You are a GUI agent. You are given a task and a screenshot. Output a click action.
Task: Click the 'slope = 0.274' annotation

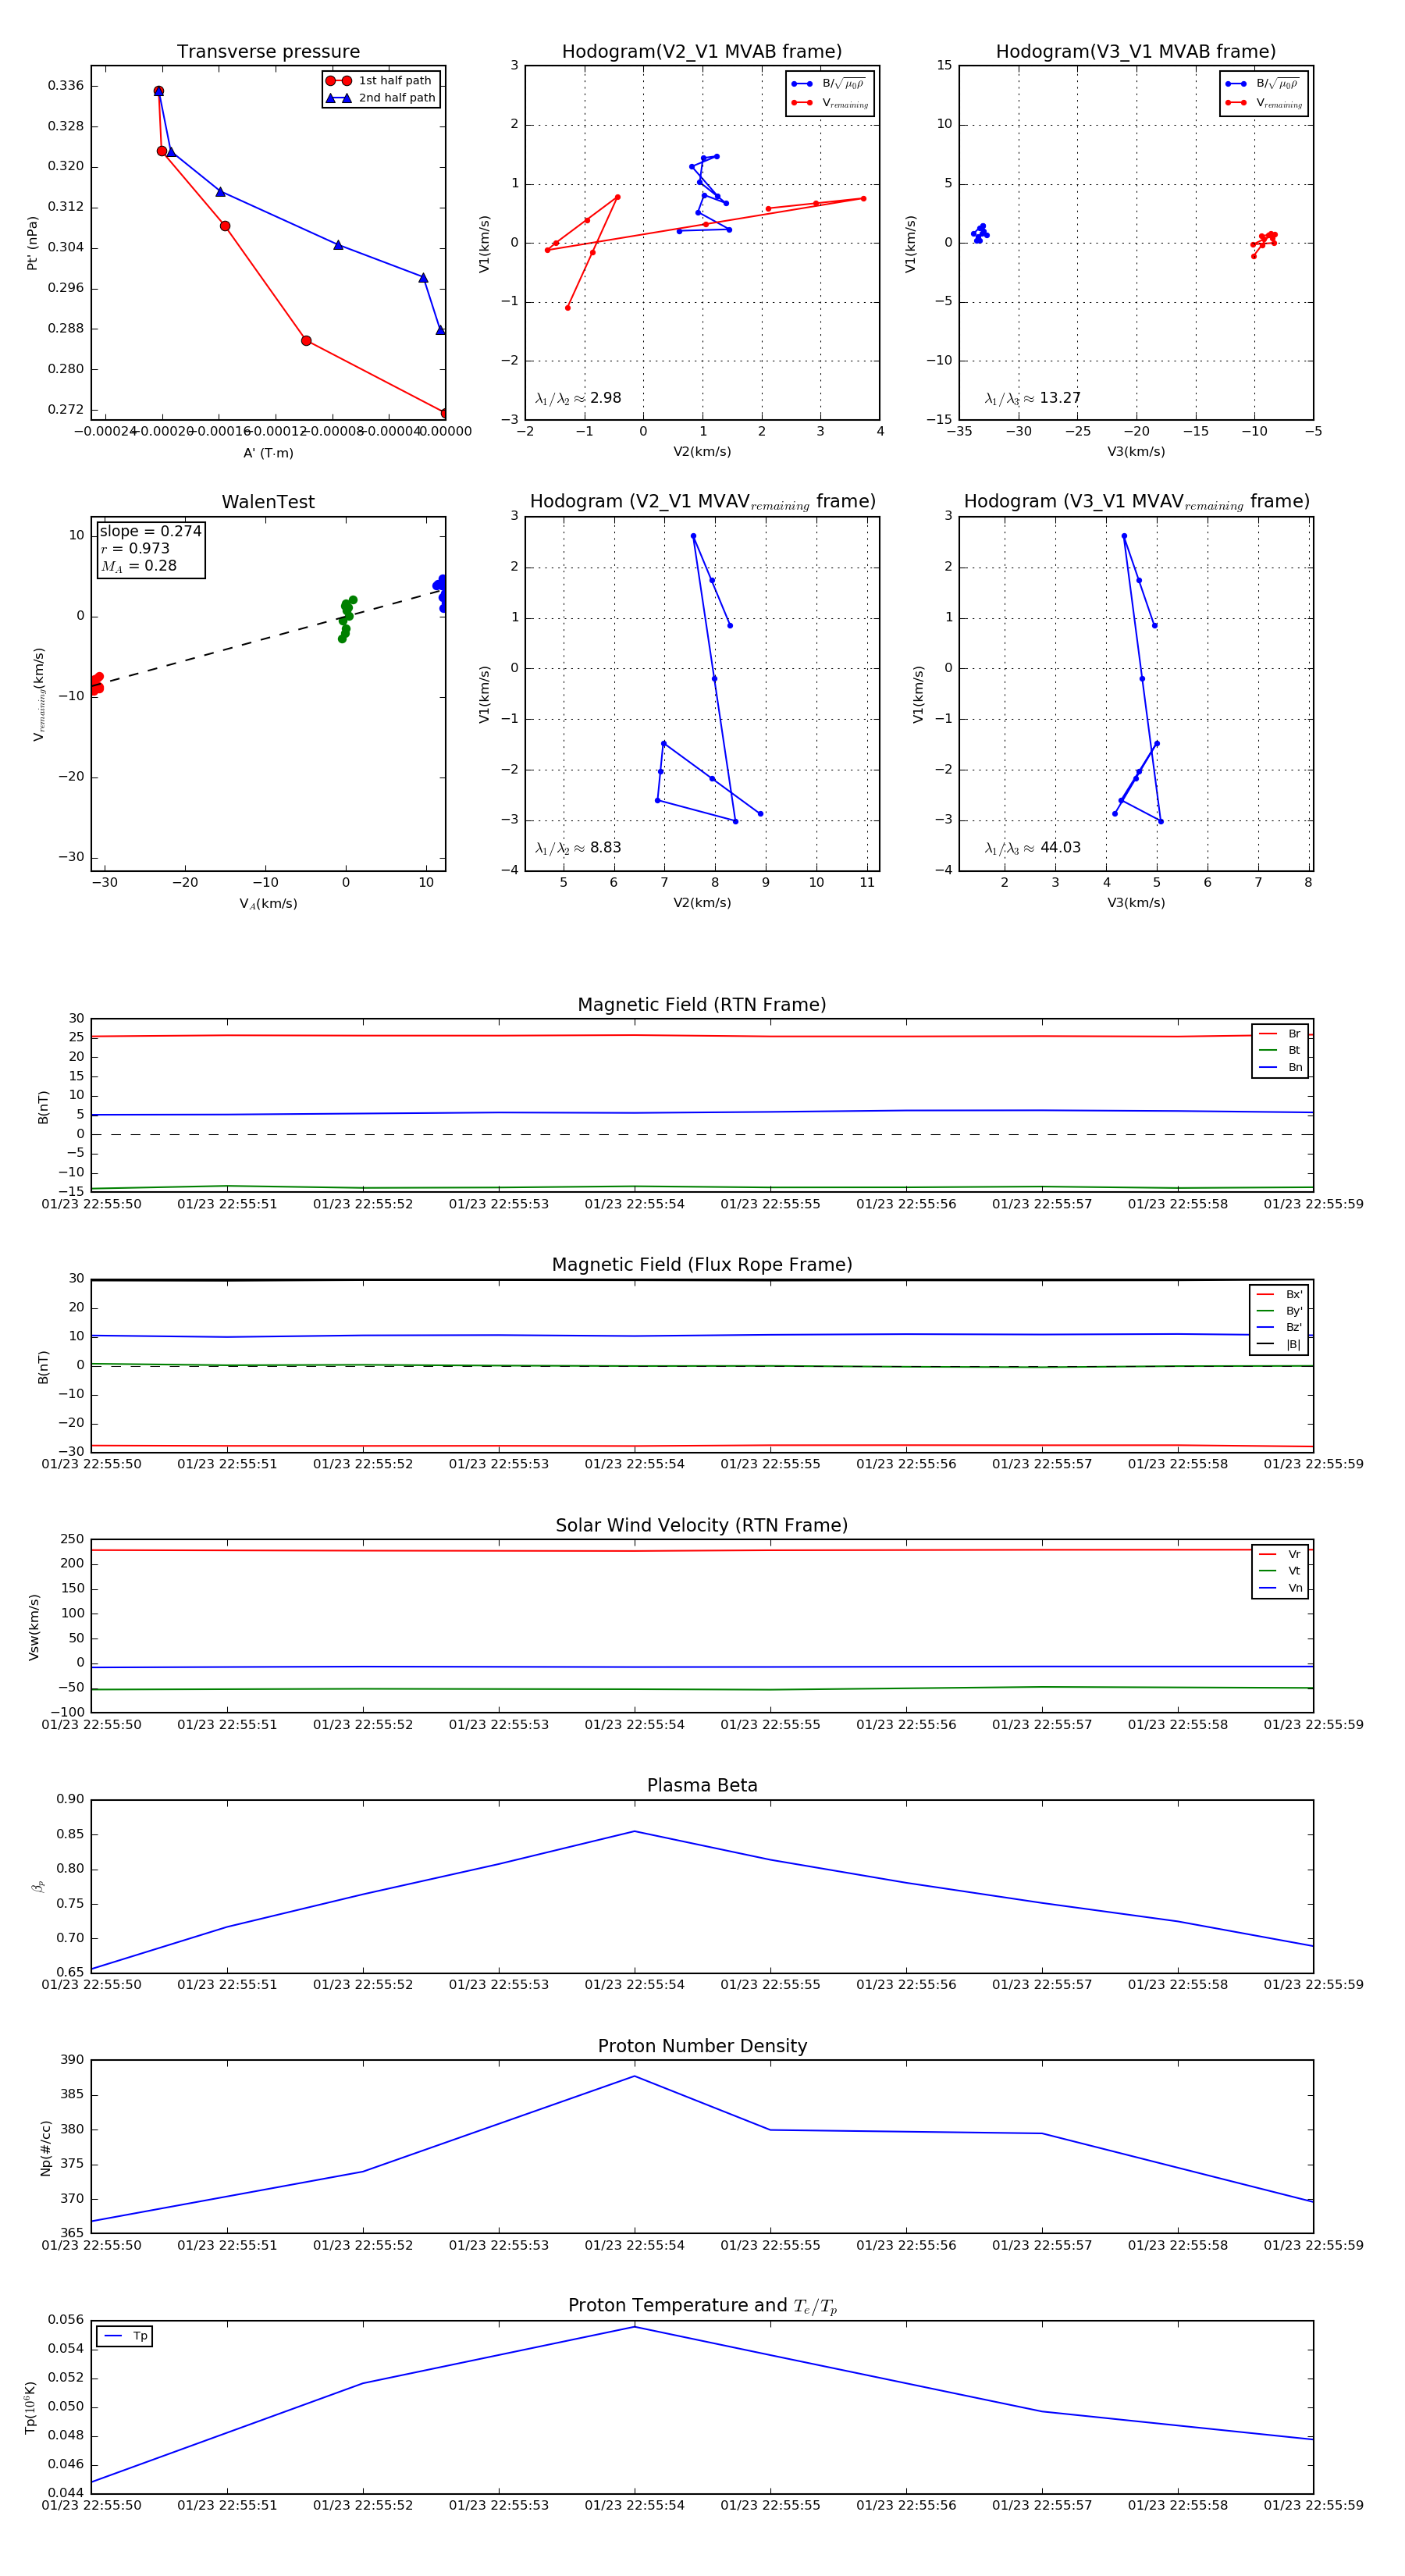point(150,531)
